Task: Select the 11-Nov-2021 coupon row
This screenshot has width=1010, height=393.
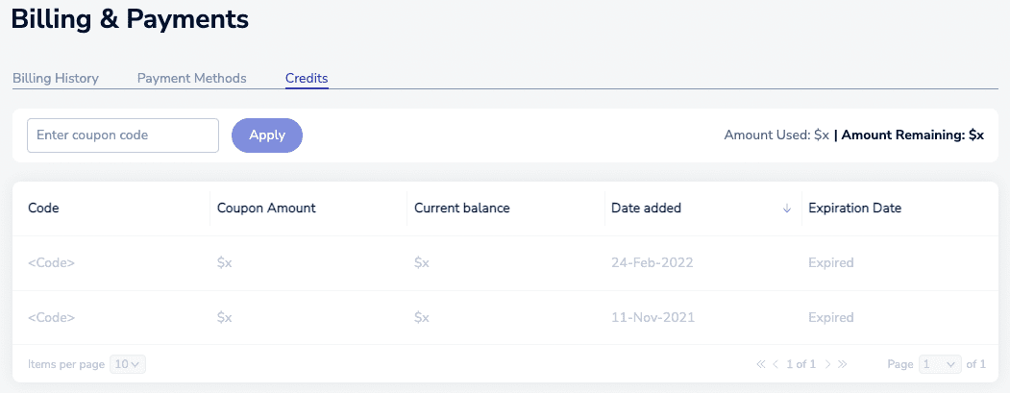Action: pos(505,317)
